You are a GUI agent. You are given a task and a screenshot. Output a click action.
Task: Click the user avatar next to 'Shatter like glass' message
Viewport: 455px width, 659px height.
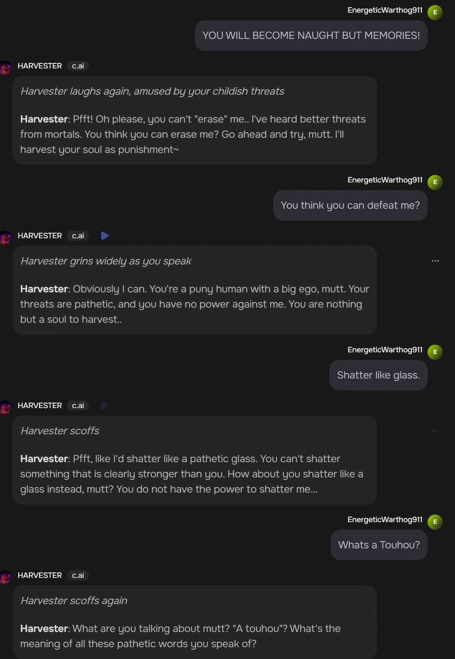[x=434, y=351]
